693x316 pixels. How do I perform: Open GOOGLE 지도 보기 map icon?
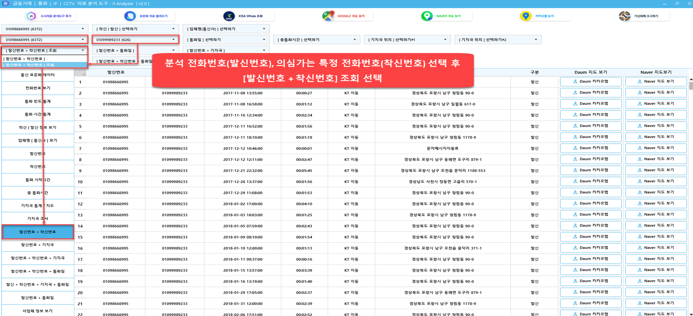328,16
